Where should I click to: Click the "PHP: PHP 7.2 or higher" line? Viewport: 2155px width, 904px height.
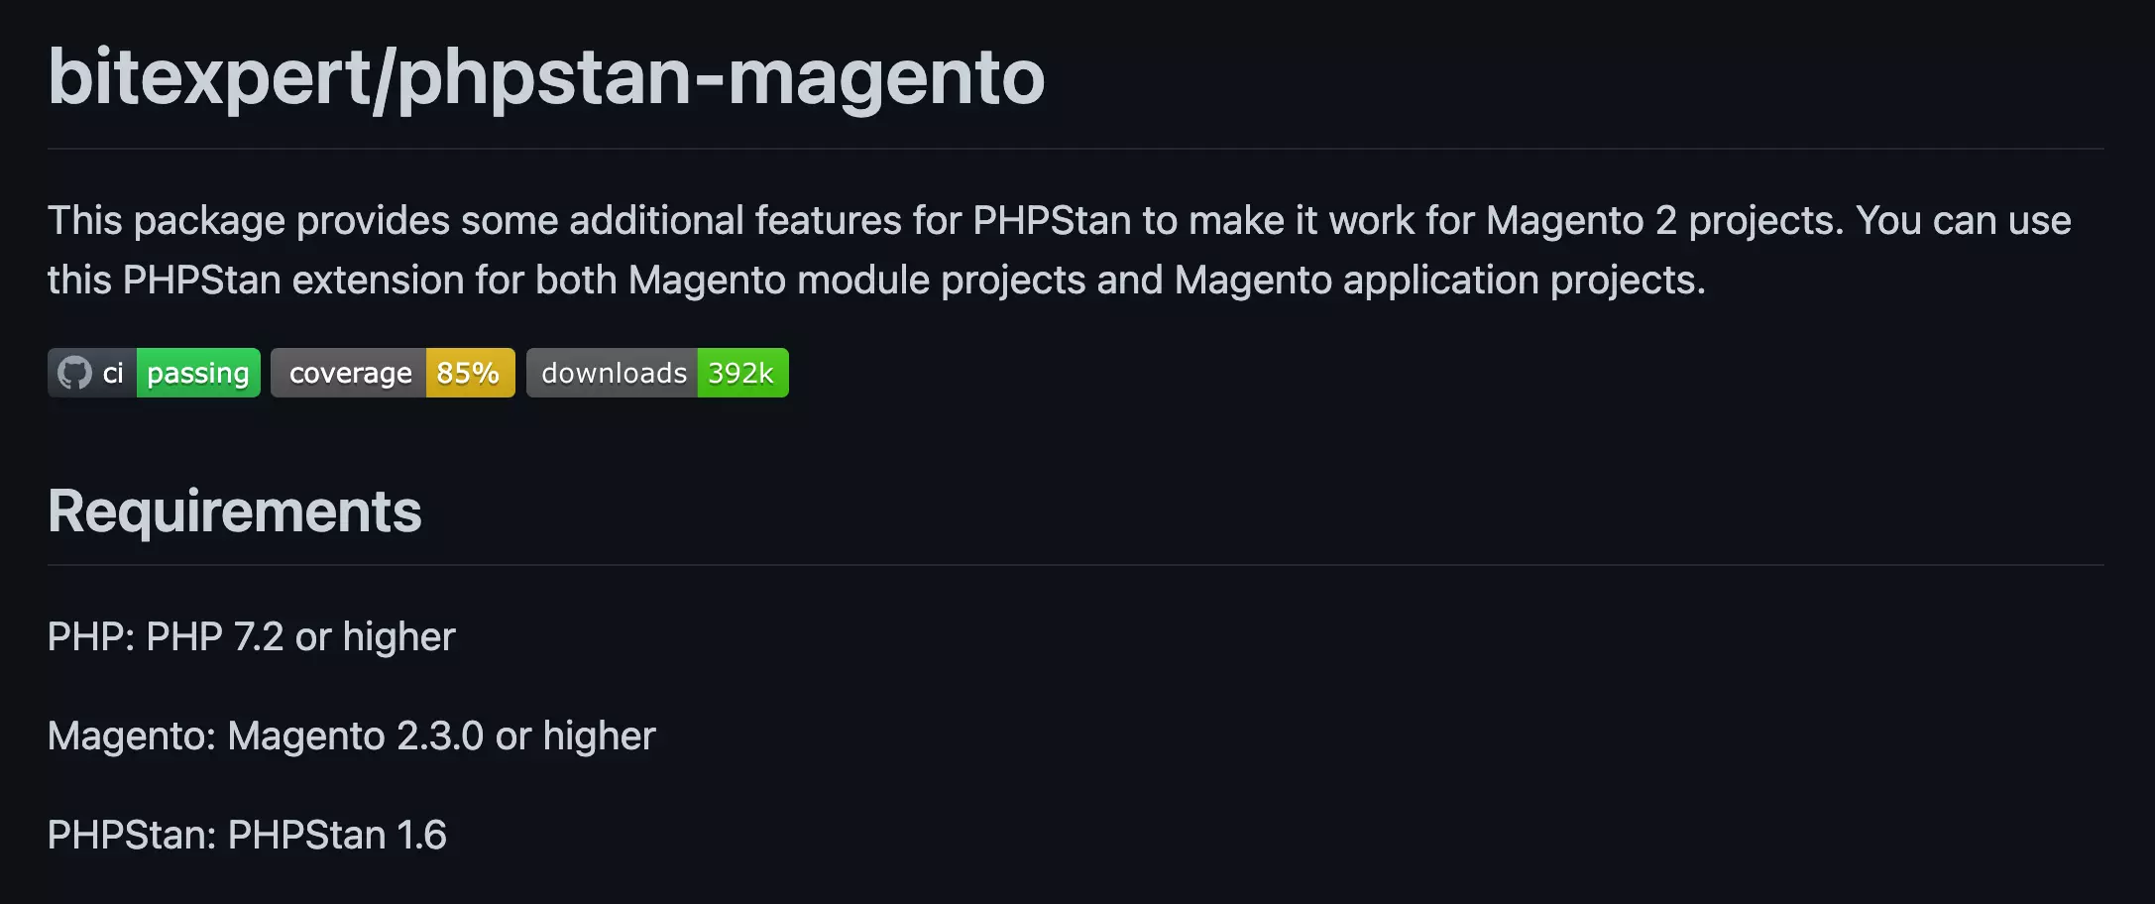coord(252,636)
